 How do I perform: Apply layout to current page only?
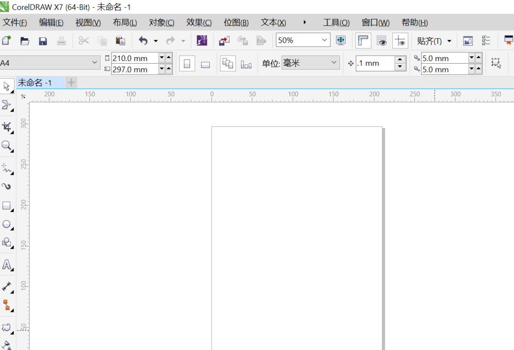coord(246,64)
